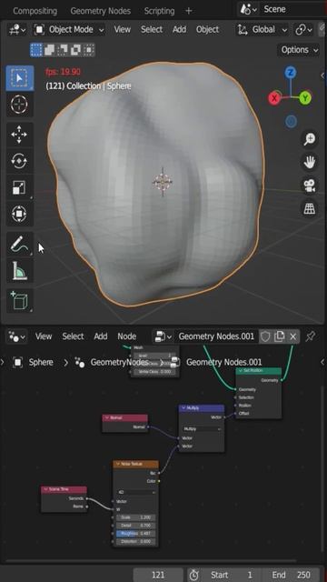Select the Annotate pencil tool
Viewport: 327px width, 582px height.
pyautogui.click(x=19, y=245)
